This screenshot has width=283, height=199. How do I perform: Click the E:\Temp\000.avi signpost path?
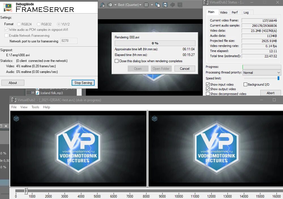click(x=18, y=55)
